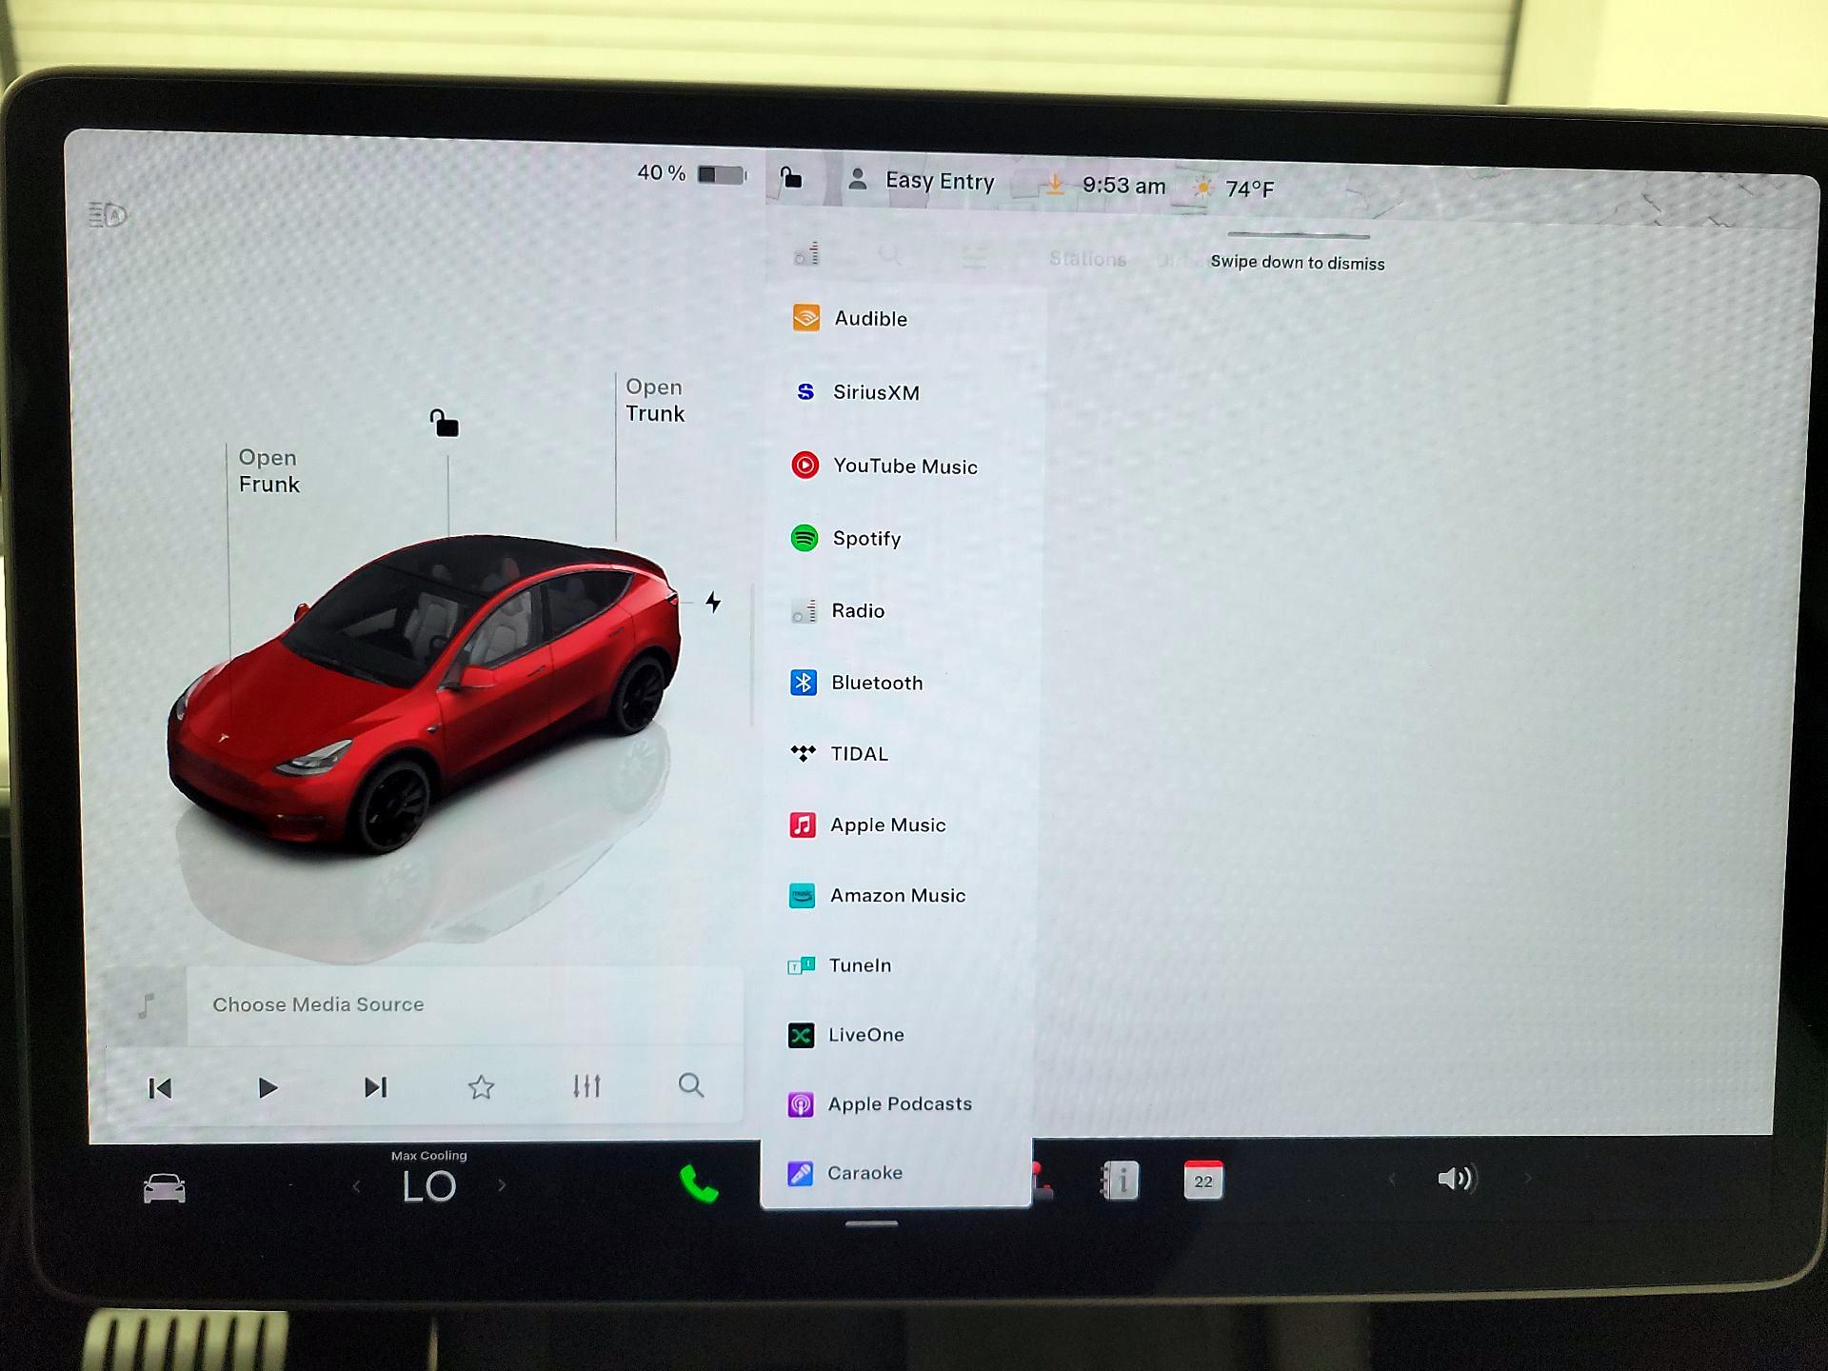This screenshot has width=1828, height=1371.
Task: Tap the Amazon Music icon
Action: [x=802, y=895]
